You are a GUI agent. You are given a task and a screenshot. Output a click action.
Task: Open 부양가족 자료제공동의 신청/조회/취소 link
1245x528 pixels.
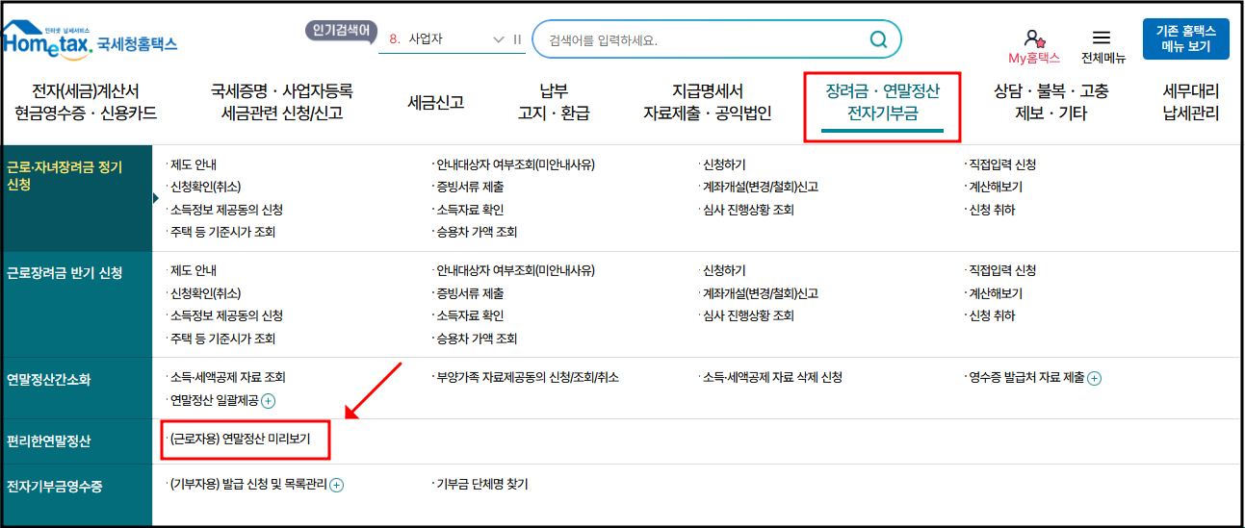528,378
